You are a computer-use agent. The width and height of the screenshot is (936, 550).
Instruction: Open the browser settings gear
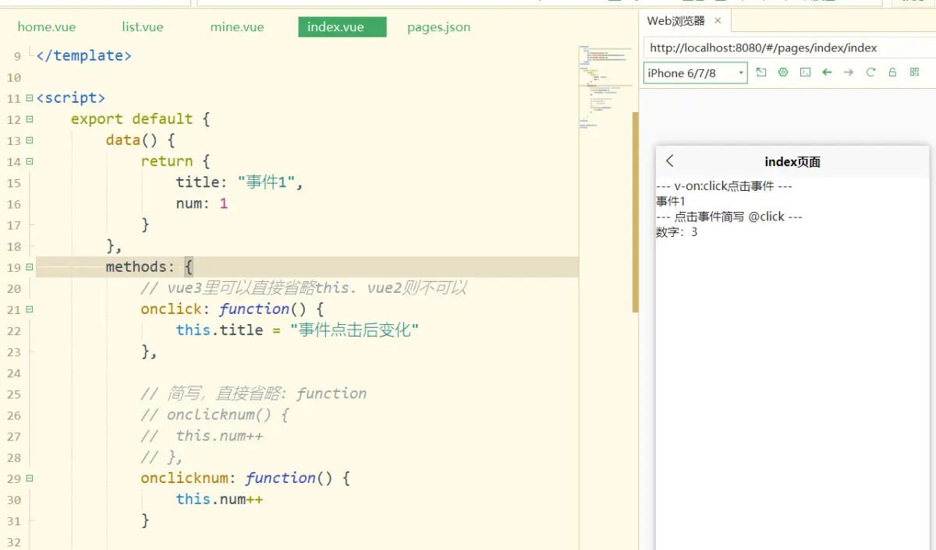(x=783, y=72)
